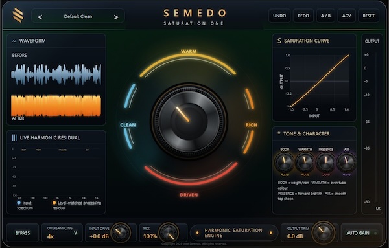Go to next preset with right arrow
389x248 pixels.
pyautogui.click(x=116, y=17)
